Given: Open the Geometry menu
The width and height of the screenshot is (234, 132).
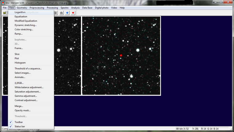Looking at the screenshot, I should [x=22, y=8].
